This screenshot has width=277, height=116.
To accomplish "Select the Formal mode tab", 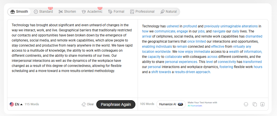I will [x=116, y=12].
